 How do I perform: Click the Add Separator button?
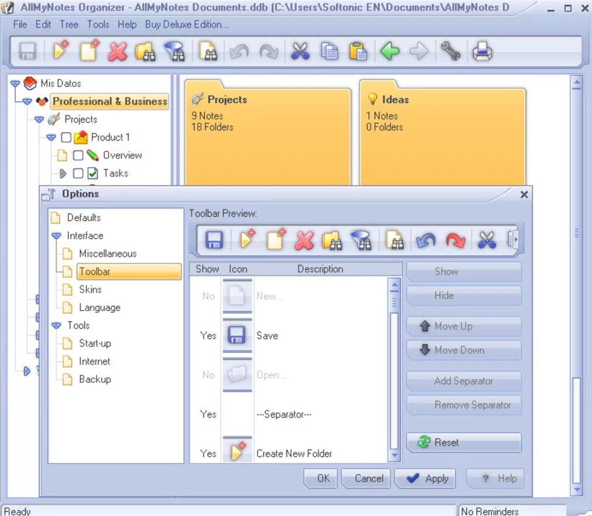click(x=464, y=381)
